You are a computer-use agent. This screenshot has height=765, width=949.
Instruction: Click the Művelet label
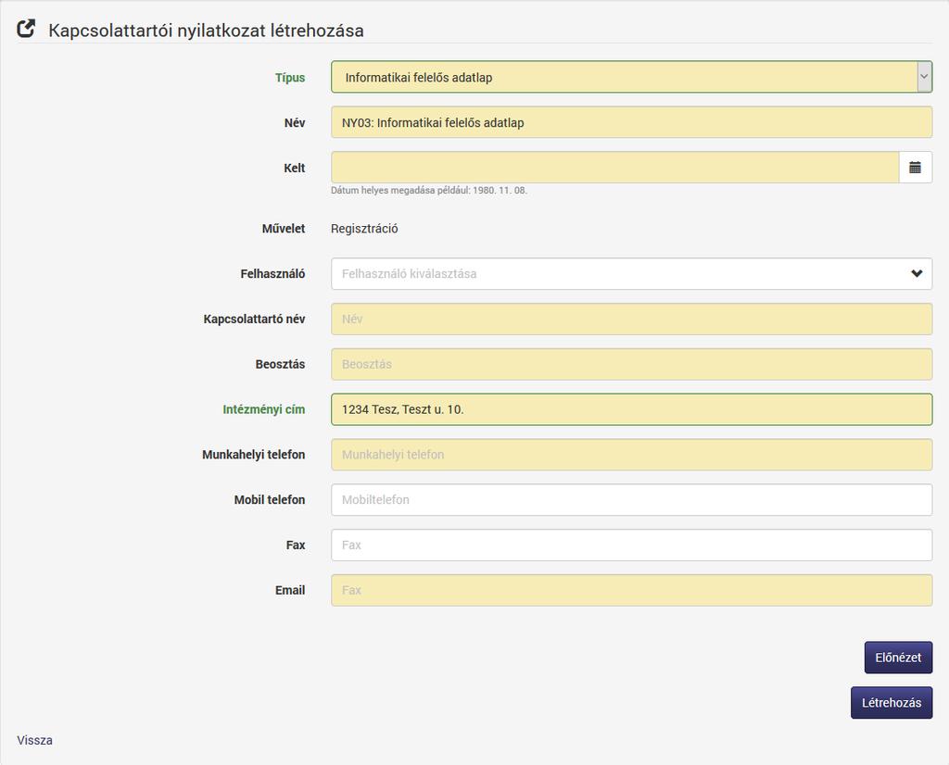284,229
